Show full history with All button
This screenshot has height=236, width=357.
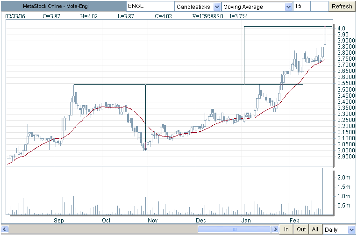click(x=315, y=229)
